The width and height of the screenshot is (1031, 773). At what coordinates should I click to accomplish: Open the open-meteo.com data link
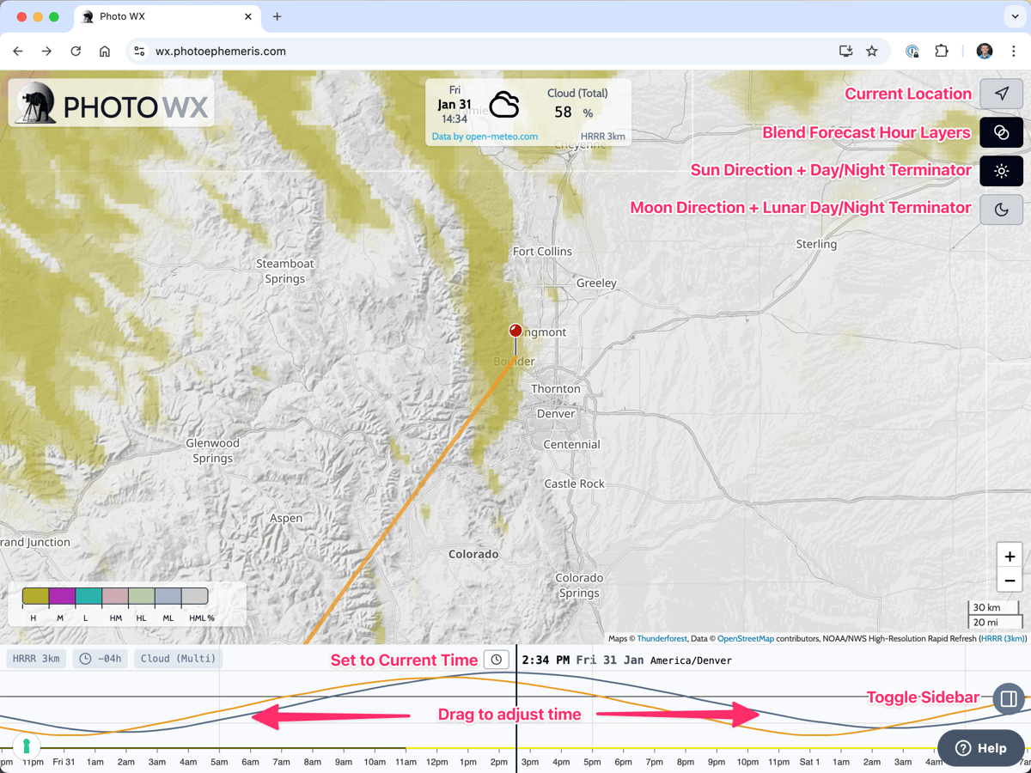tap(485, 137)
